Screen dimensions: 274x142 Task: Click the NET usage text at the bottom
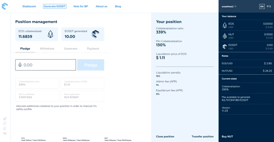118,139
